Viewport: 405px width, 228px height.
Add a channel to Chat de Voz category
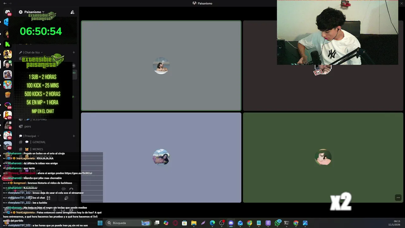pos(74,52)
